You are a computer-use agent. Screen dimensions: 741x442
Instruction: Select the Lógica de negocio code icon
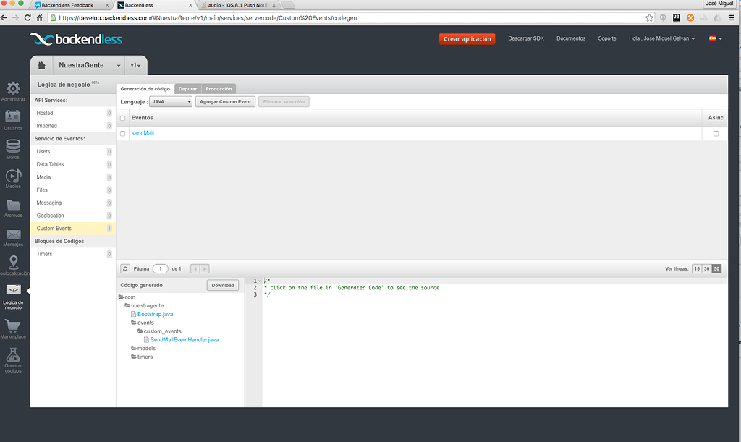tap(13, 289)
